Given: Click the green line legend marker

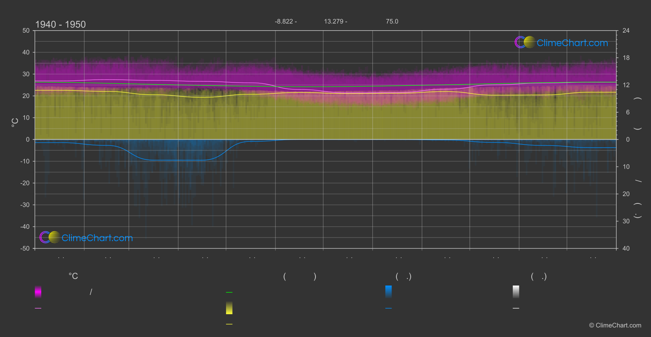Looking at the screenshot, I should [229, 292].
